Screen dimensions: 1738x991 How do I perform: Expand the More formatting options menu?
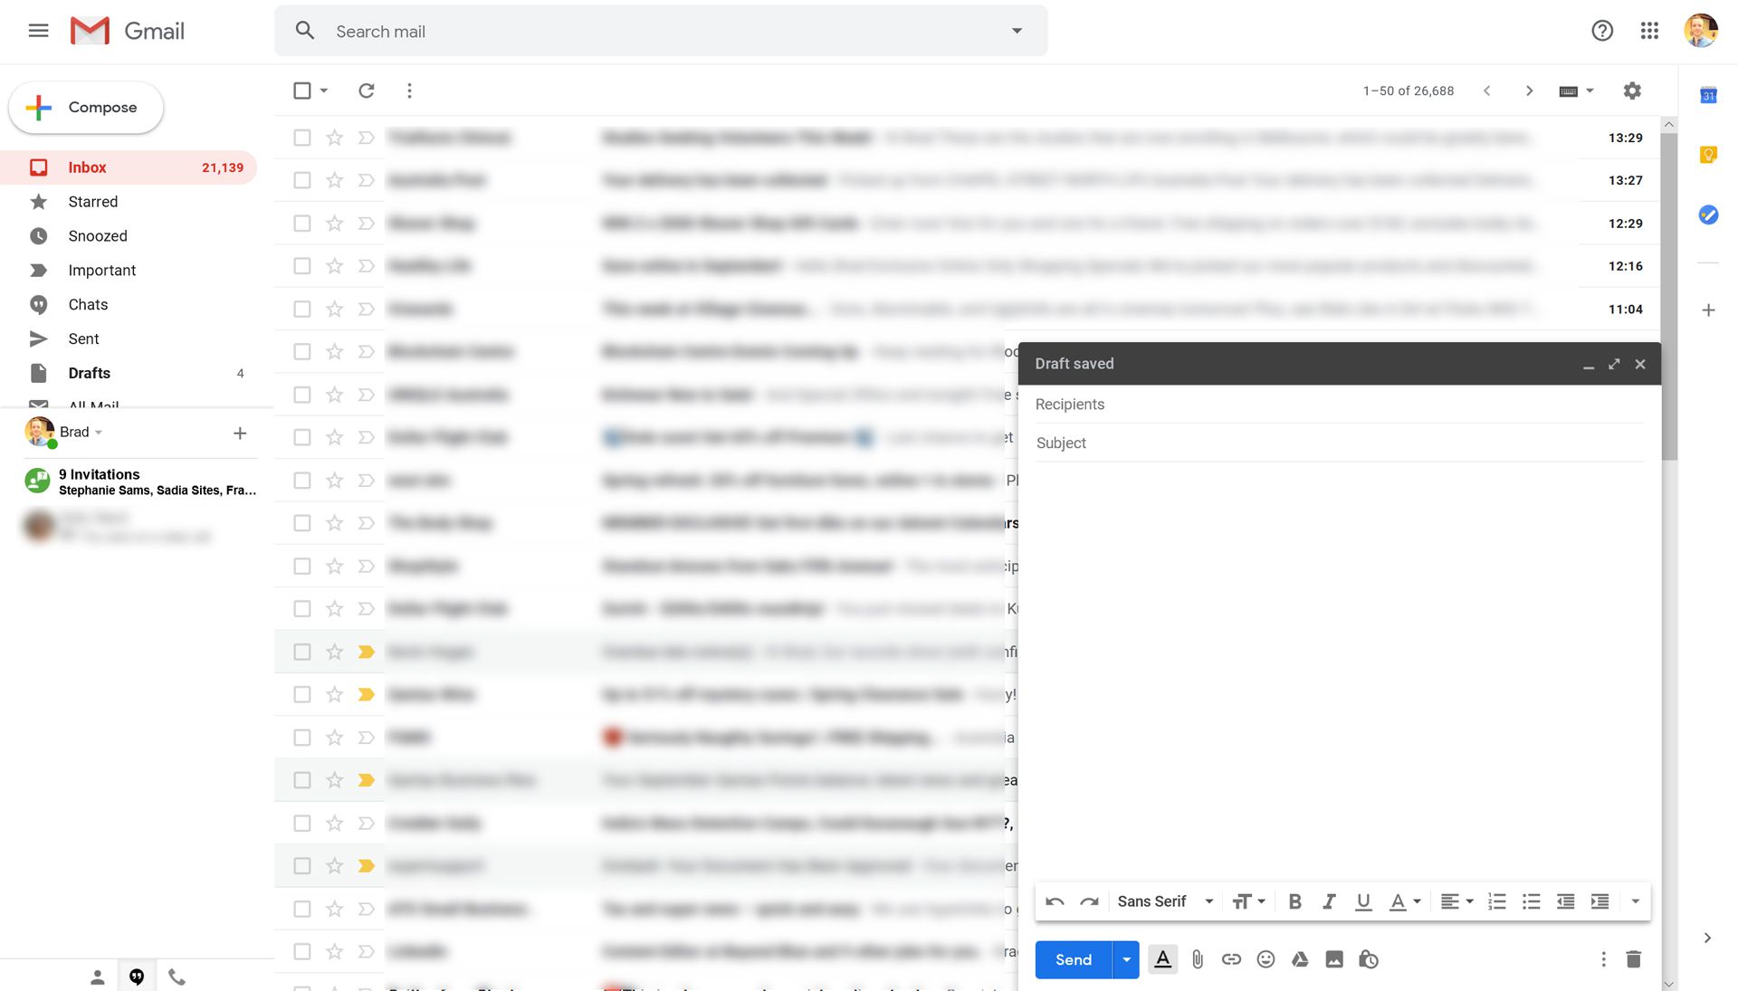coord(1633,901)
